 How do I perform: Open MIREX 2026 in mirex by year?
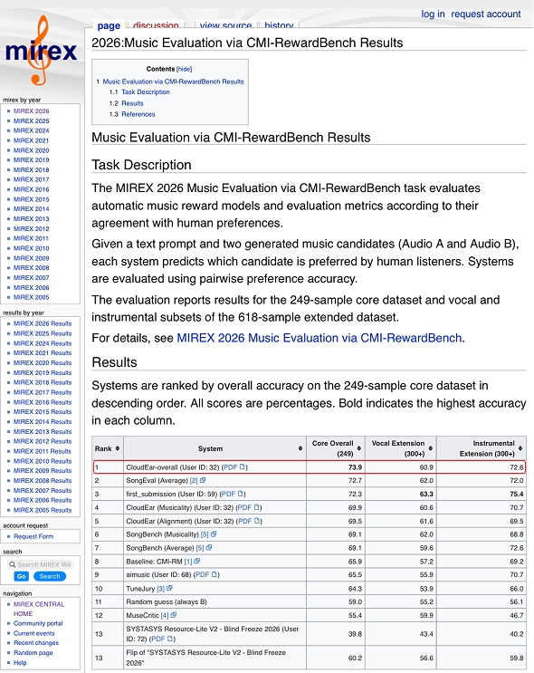tap(32, 111)
